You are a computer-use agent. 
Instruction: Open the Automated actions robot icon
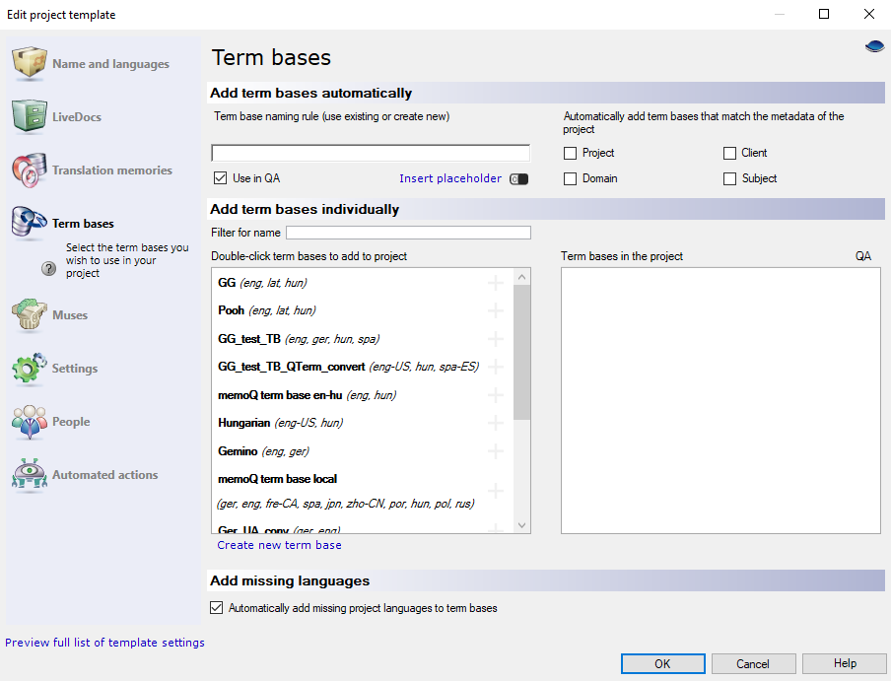pyautogui.click(x=30, y=475)
